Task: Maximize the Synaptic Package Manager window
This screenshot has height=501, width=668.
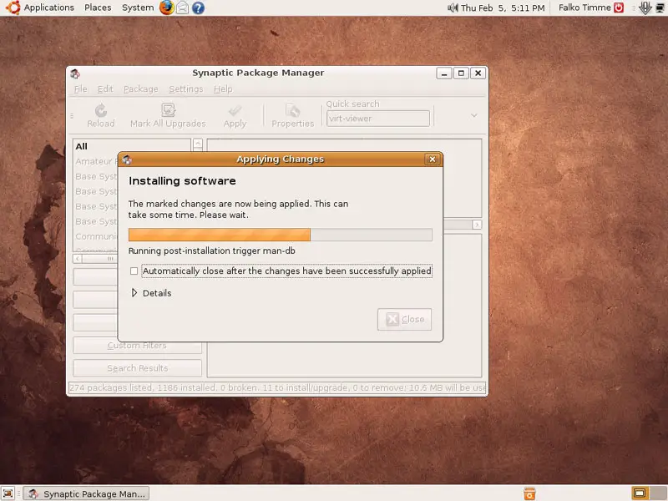Action: click(x=461, y=73)
